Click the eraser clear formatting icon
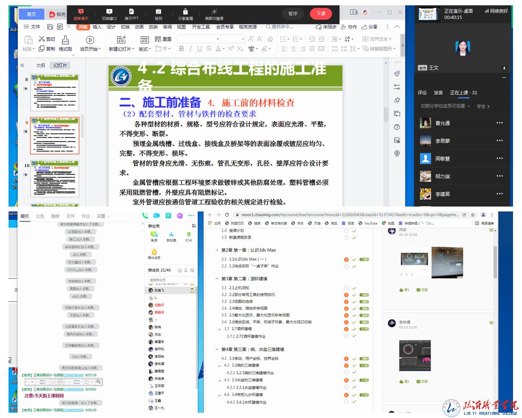Viewport: 522px width, 418px height. coord(270,39)
